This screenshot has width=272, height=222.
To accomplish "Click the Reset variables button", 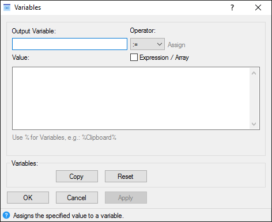I will [x=126, y=176].
